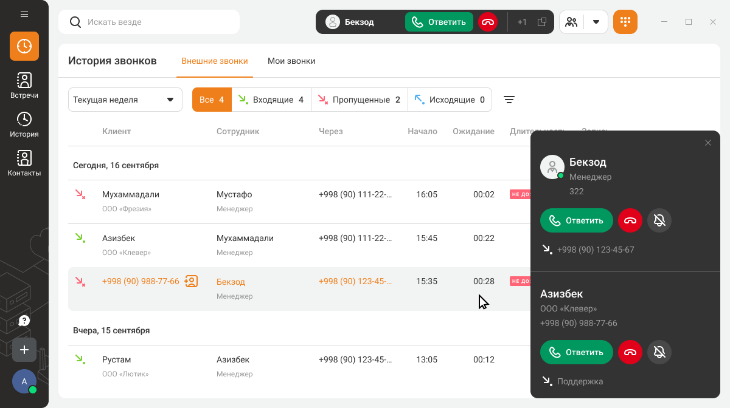Open the filter settings icon
The image size is (730, 408).
509,100
